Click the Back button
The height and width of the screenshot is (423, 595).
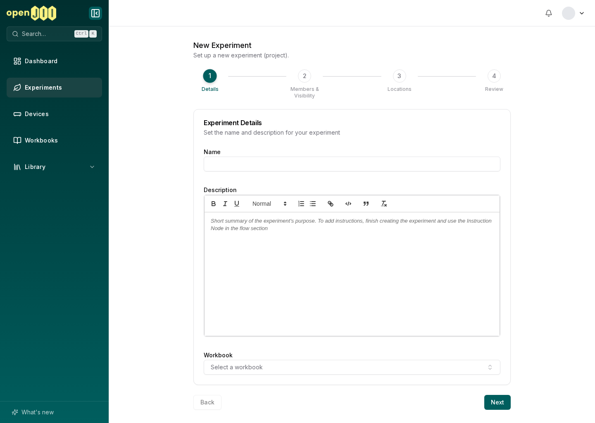coord(207,402)
